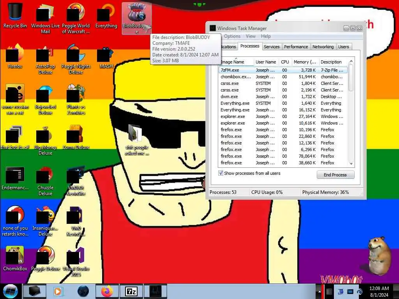Select firefox.exe row using 78,064 K
Screen dimensions: 399x299
click(283, 156)
